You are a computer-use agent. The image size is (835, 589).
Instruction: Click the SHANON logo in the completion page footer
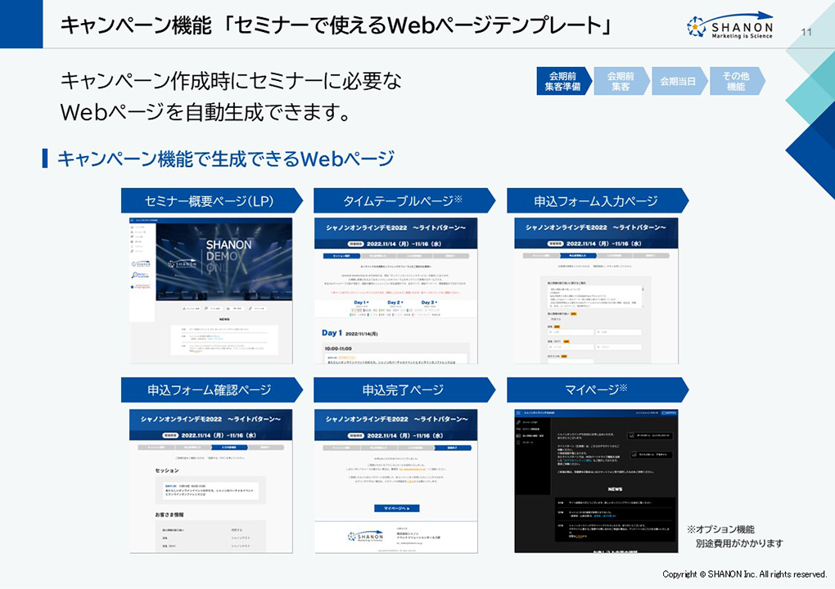click(x=365, y=536)
